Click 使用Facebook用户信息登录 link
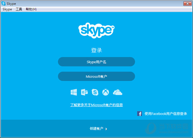This screenshot has width=193, height=138. [166, 114]
